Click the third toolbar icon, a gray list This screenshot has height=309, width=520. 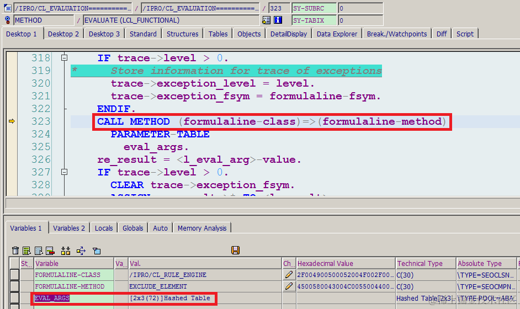pyautogui.click(x=39, y=251)
